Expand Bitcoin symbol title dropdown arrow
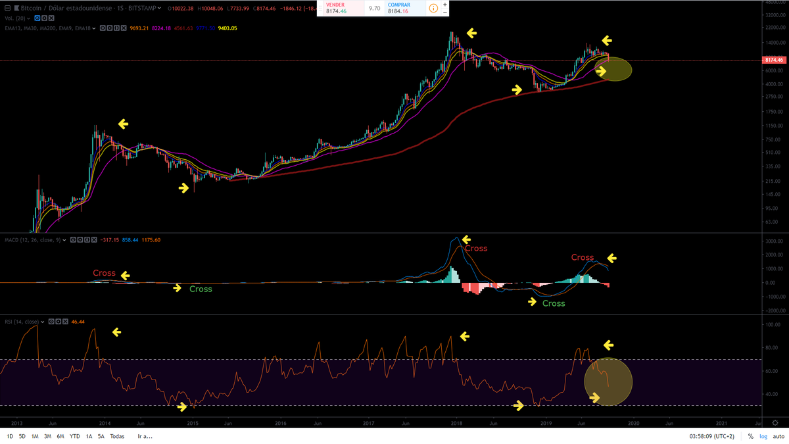 (x=159, y=9)
